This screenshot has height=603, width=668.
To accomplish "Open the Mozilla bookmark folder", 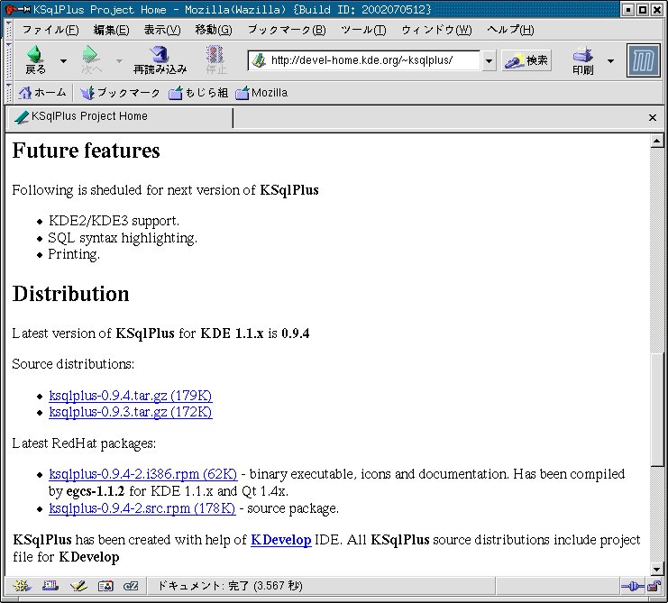I will [x=261, y=93].
